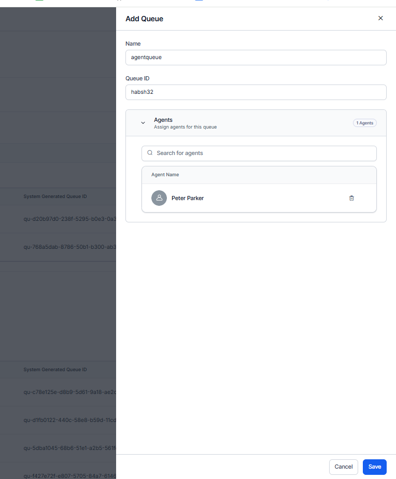Click the Agent Name column header
Image resolution: width=396 pixels, height=479 pixels.
(165, 175)
